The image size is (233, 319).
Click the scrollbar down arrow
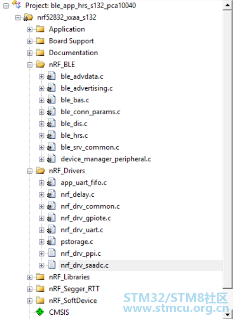pyautogui.click(x=228, y=314)
